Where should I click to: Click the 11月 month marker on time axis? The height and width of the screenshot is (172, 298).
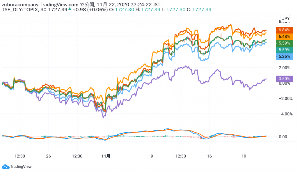pos(106,156)
